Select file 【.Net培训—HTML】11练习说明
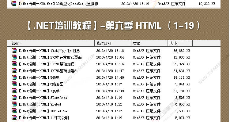 [43, 118]
